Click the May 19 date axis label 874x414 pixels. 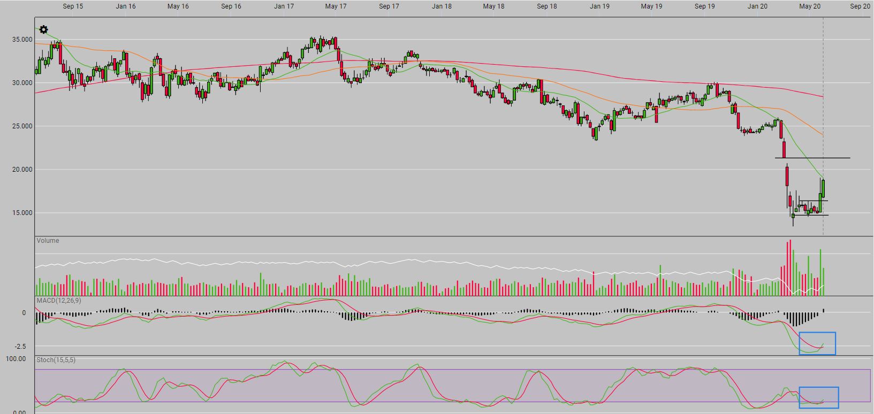(x=651, y=6)
